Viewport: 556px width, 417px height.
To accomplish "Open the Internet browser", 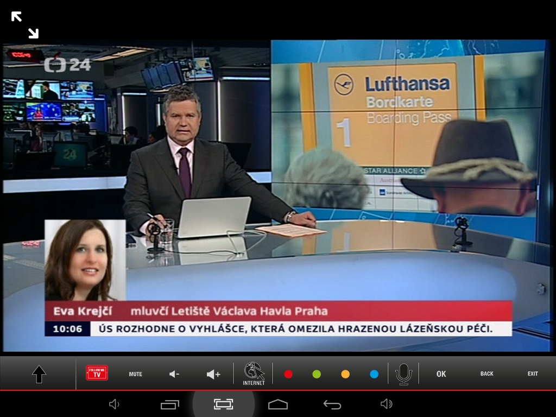I will pyautogui.click(x=254, y=374).
